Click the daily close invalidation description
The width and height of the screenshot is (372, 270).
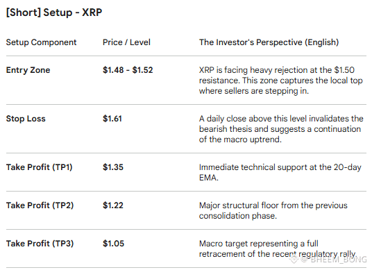pyautogui.click(x=281, y=129)
